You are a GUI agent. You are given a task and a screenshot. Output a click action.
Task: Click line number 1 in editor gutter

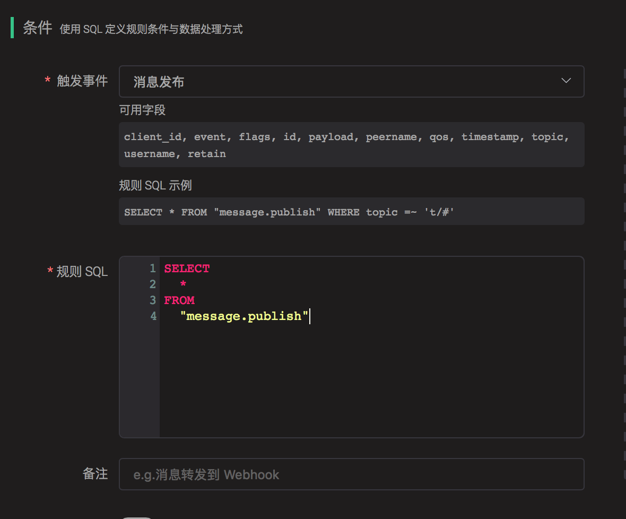153,269
